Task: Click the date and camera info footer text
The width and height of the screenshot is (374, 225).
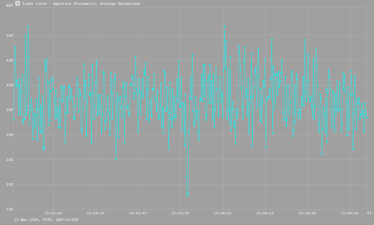Action: (46, 220)
